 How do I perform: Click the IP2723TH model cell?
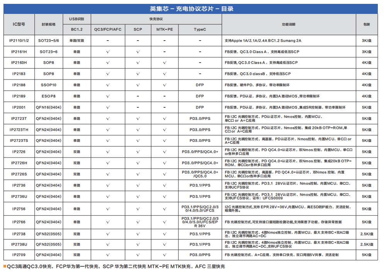(x=19, y=130)
